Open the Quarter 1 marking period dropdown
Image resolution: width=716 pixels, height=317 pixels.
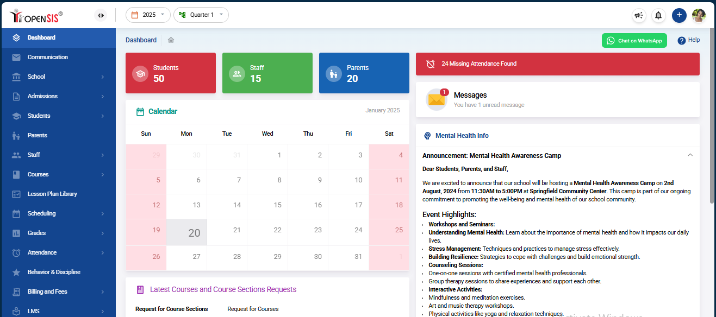(x=201, y=15)
